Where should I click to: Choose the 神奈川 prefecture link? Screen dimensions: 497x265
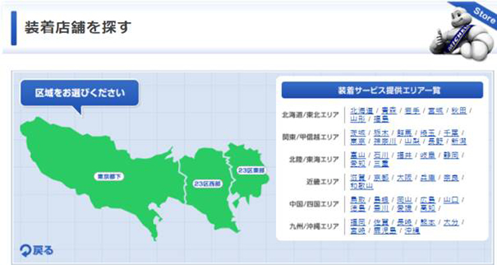tap(385, 141)
